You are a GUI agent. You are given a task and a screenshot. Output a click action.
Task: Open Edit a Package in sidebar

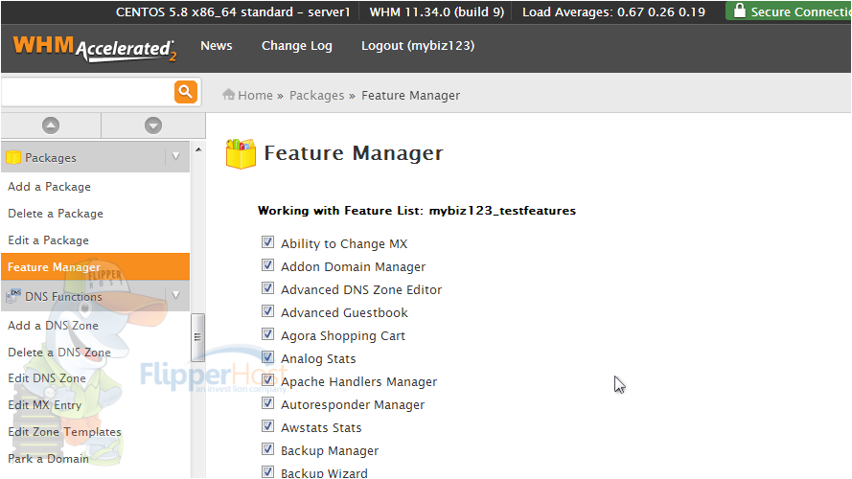pos(48,240)
